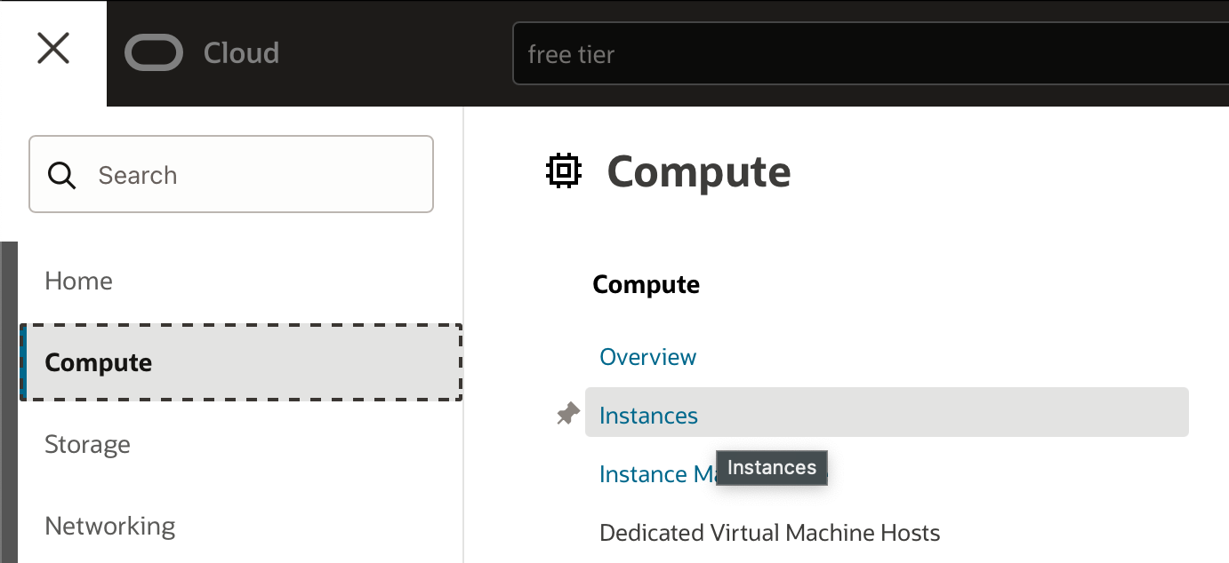1229x563 pixels.
Task: Open Dedicated Virtual Machine Hosts
Action: pos(770,533)
